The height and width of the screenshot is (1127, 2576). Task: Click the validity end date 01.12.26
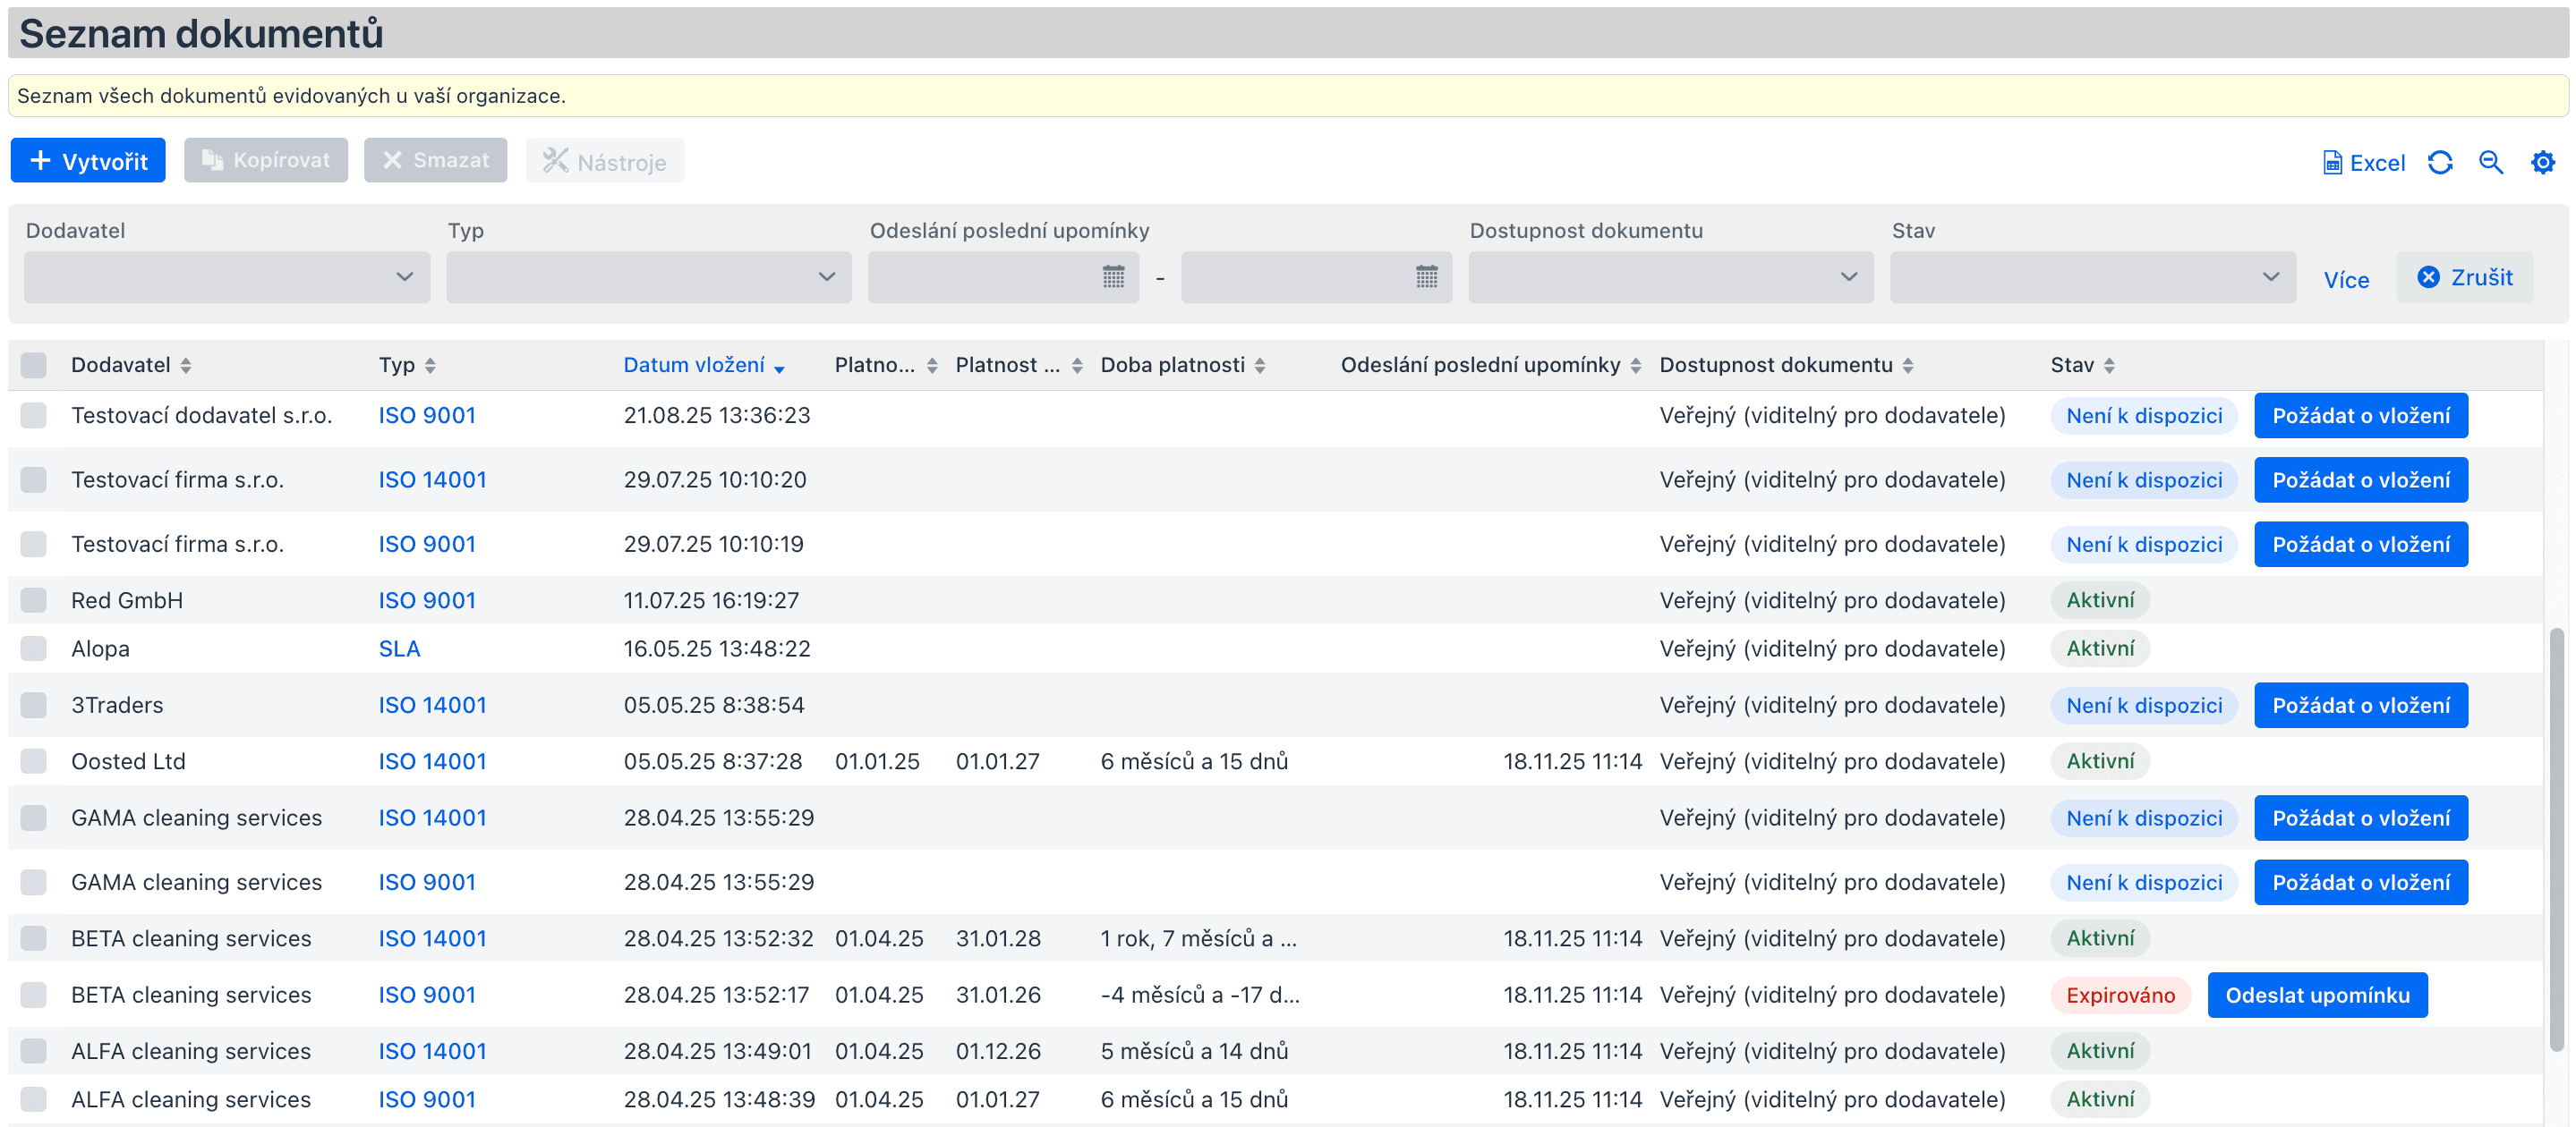click(x=998, y=1051)
